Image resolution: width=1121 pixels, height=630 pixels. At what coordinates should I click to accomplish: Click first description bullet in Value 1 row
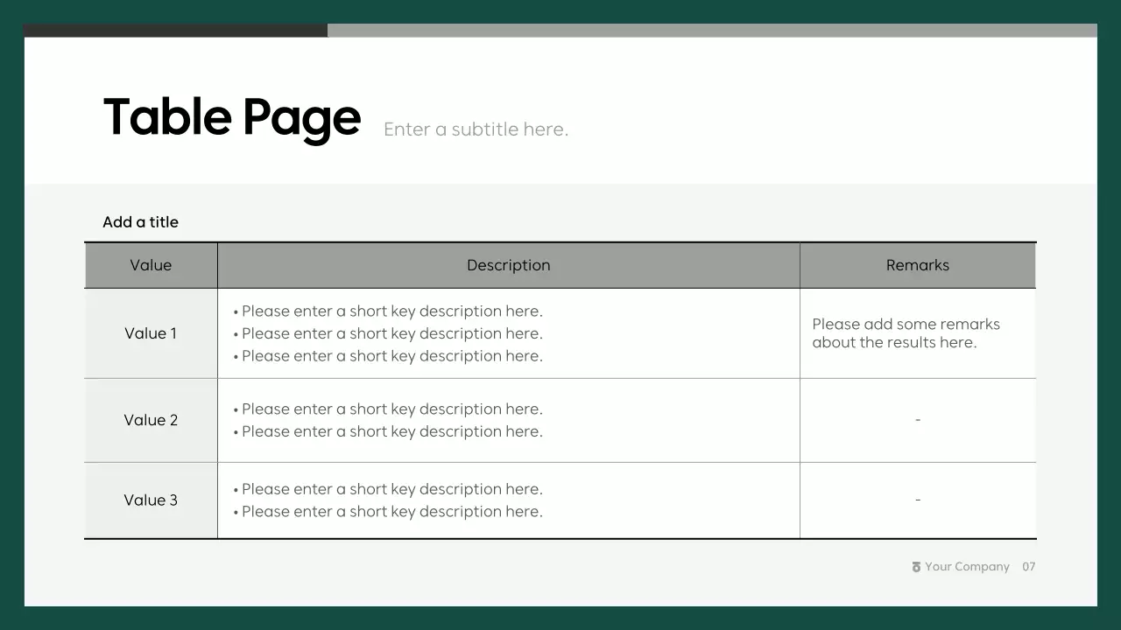click(x=391, y=311)
